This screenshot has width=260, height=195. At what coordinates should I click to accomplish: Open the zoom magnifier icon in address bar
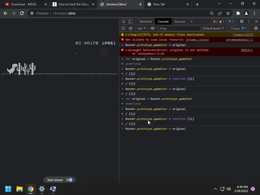coord(212,13)
